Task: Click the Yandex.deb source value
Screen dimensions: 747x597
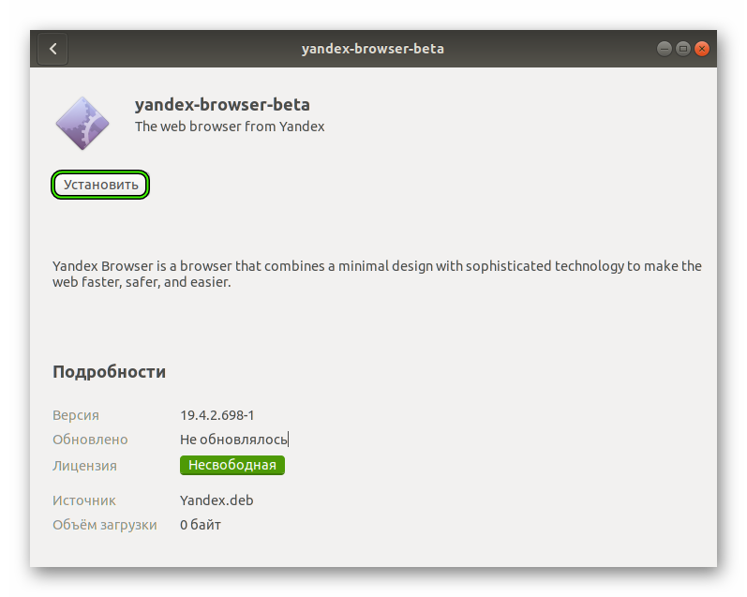Action: (x=217, y=500)
